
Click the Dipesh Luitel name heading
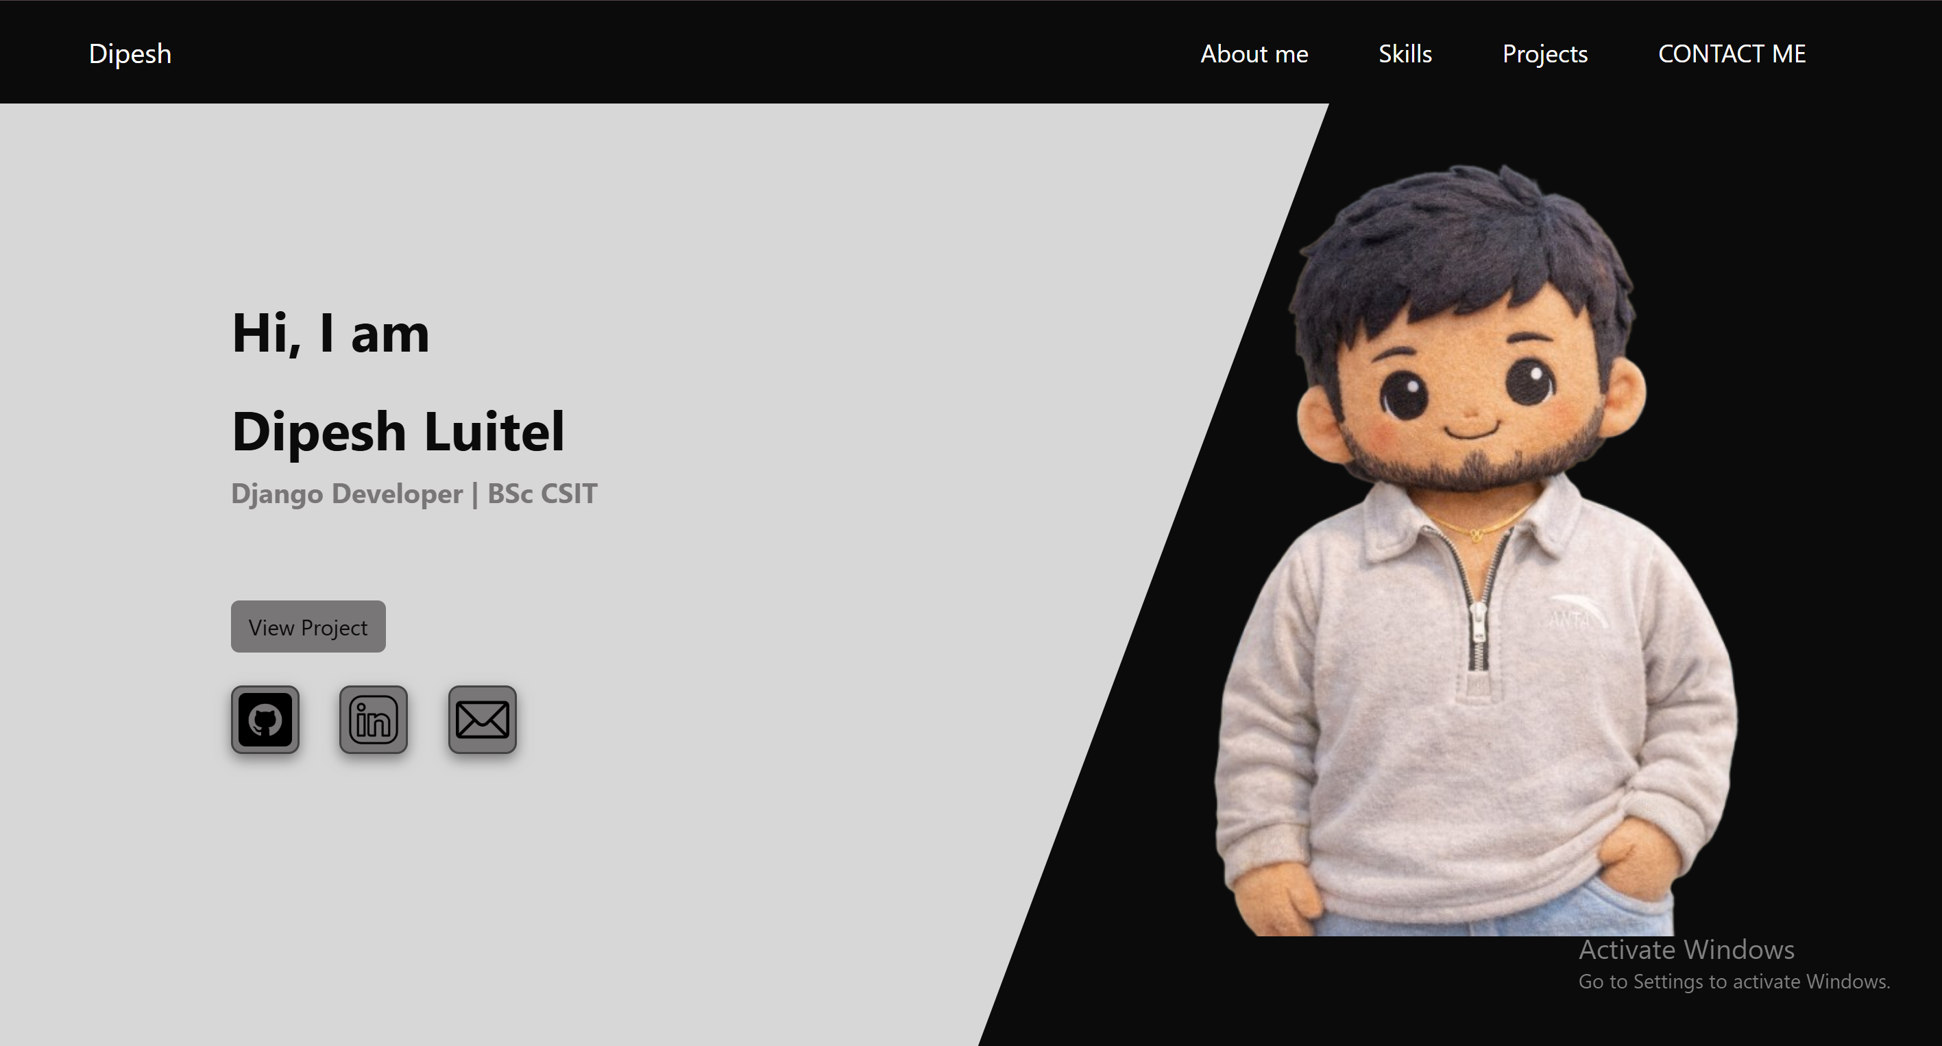click(398, 432)
